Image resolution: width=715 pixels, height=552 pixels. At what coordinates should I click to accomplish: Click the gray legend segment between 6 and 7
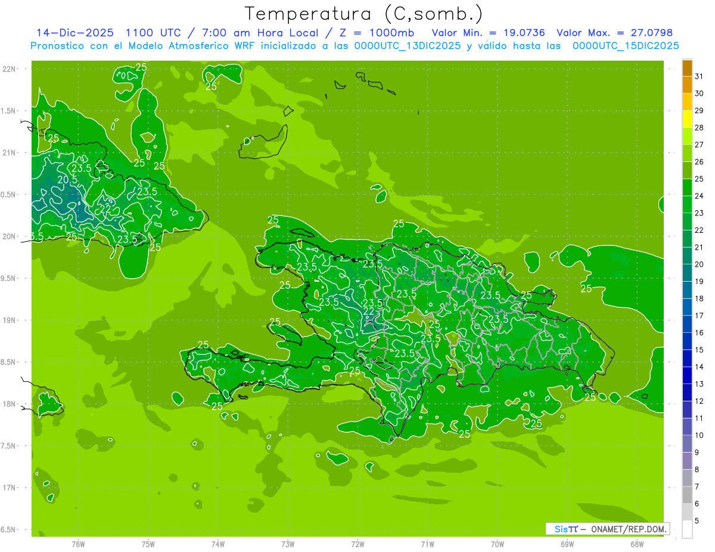pyautogui.click(x=687, y=495)
